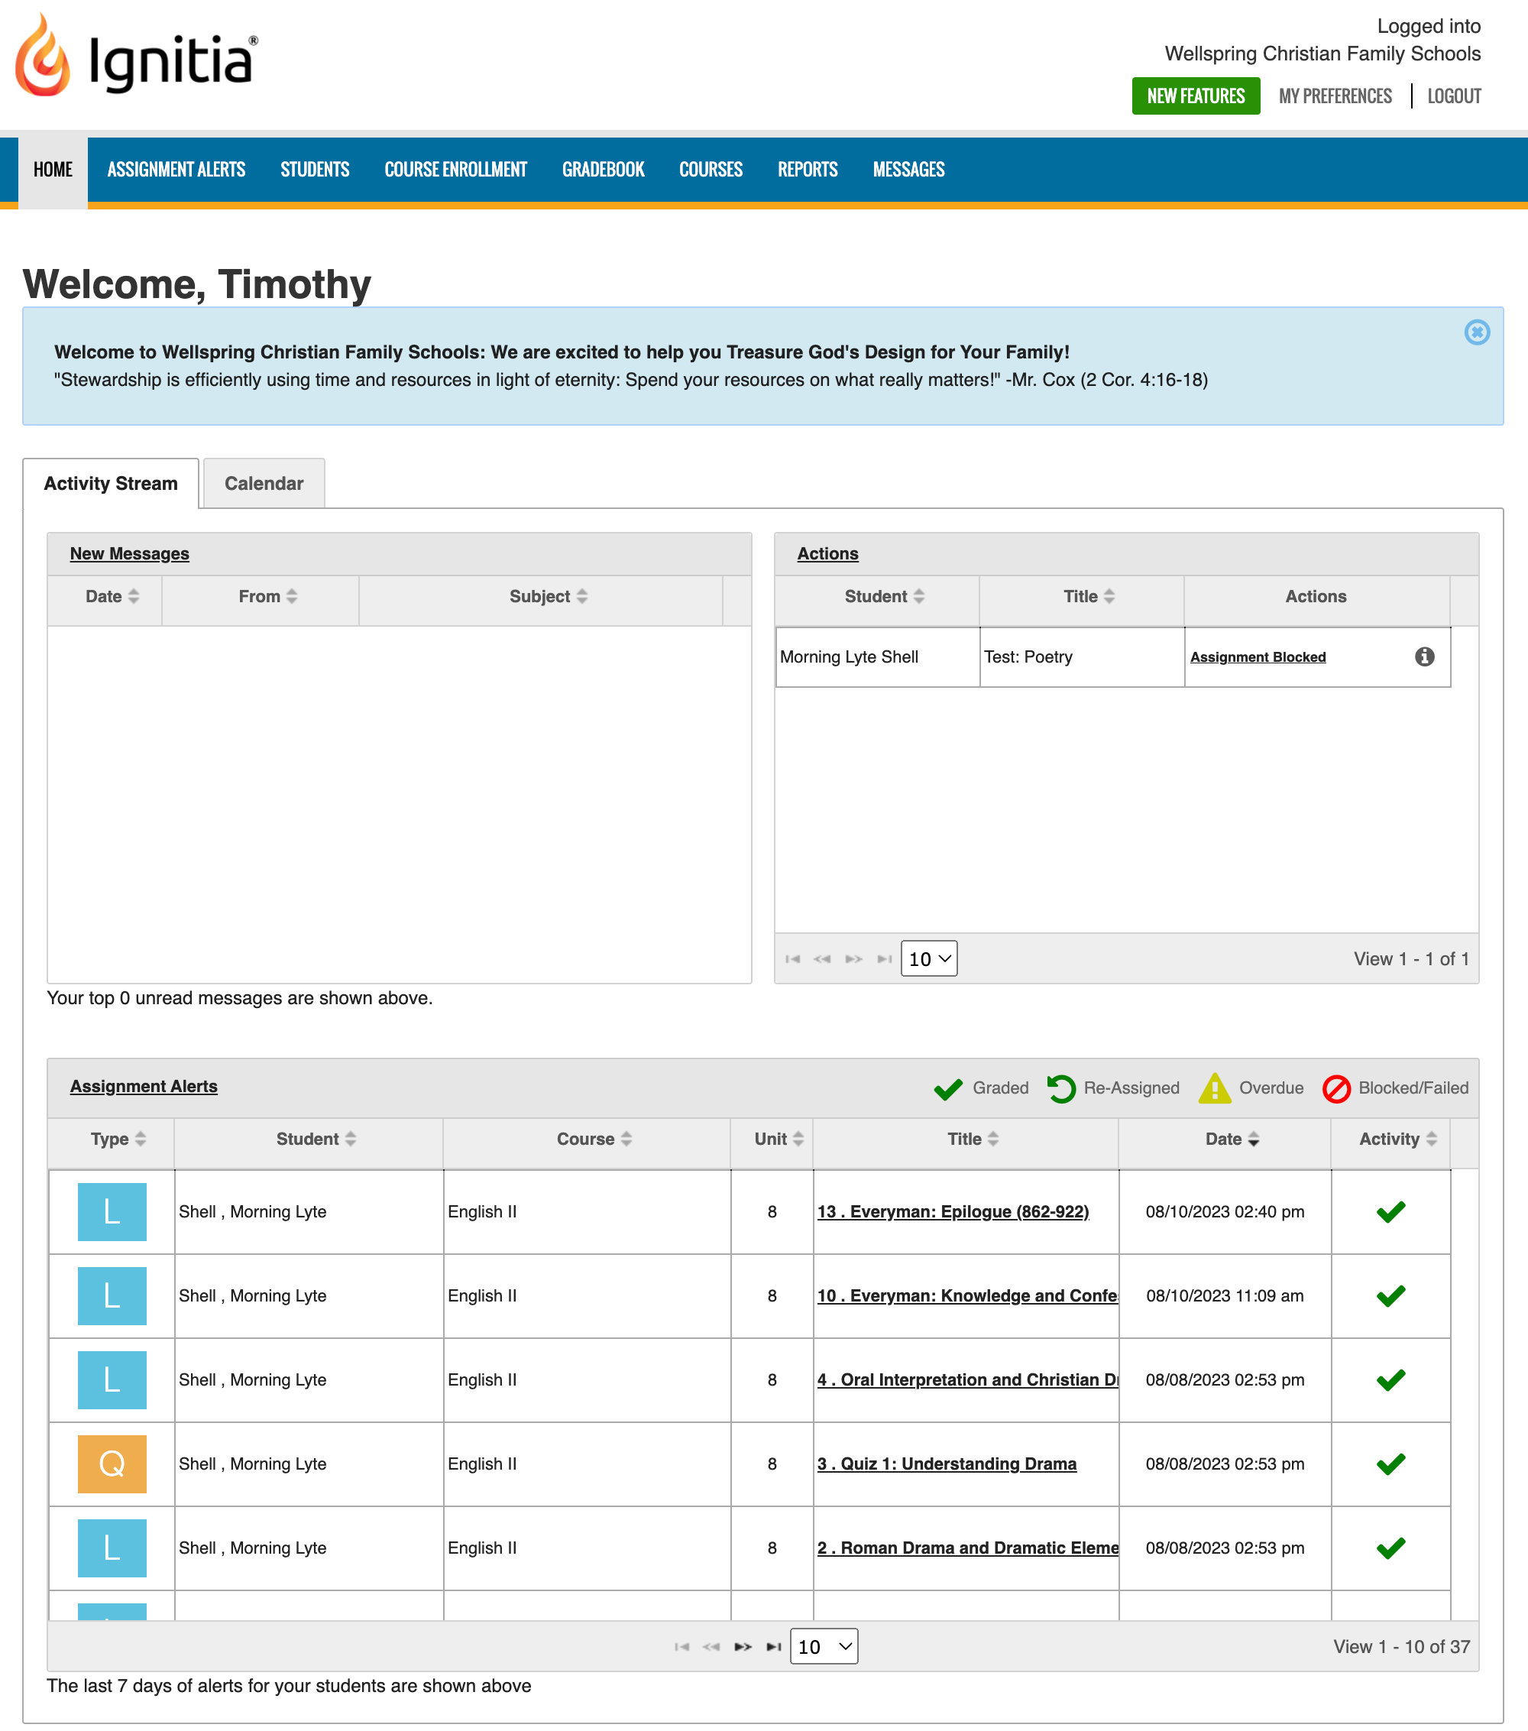Click the lesson icon for Everyman: Knowledge row
This screenshot has height=1731, width=1528.
(x=112, y=1295)
